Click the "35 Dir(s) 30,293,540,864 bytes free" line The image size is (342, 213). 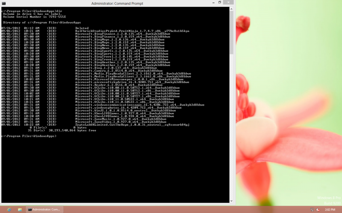[62, 130]
